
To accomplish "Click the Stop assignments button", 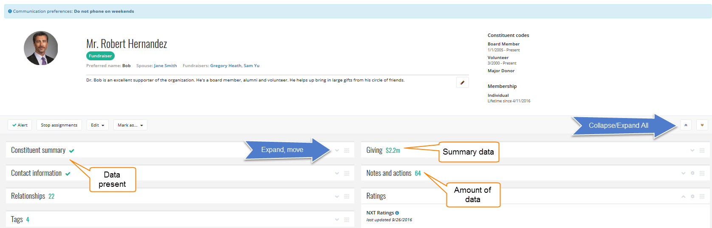I will pos(59,125).
